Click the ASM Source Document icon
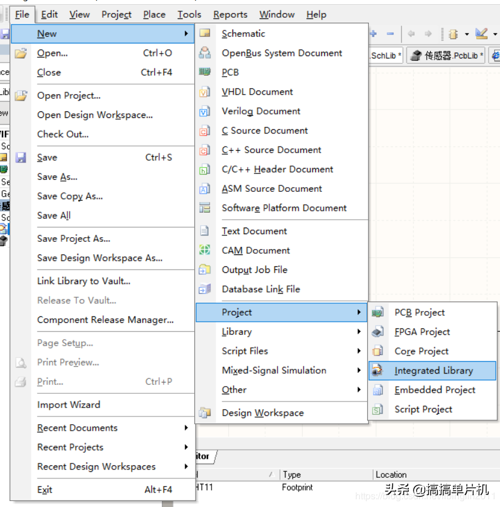This screenshot has width=500, height=507. [x=205, y=189]
